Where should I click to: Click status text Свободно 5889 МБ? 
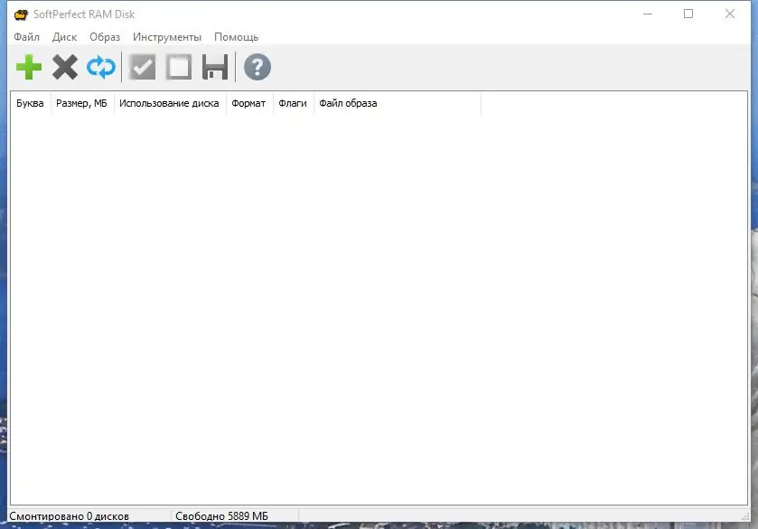pyautogui.click(x=221, y=516)
